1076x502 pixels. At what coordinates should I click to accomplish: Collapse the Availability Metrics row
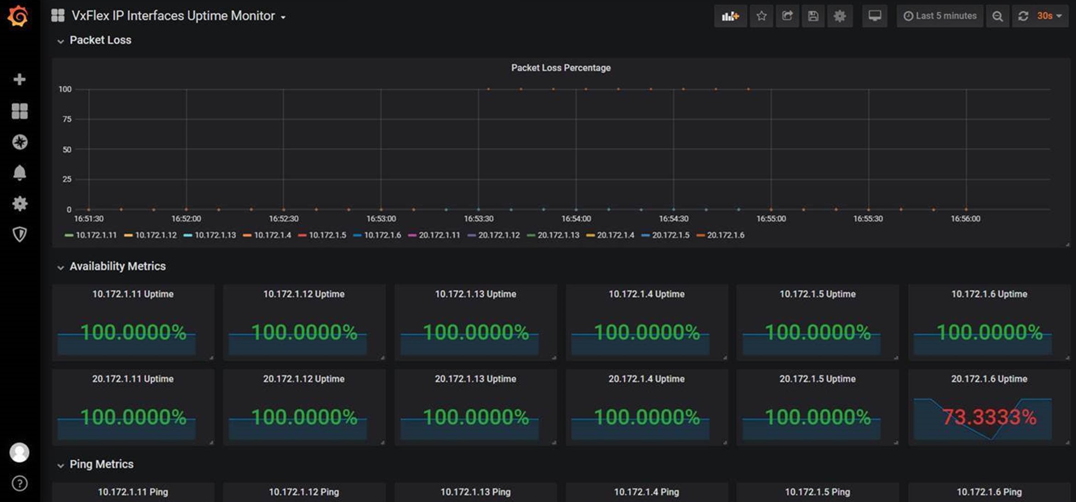click(117, 266)
